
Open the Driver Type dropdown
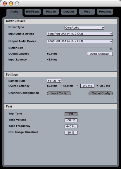coord(84,27)
